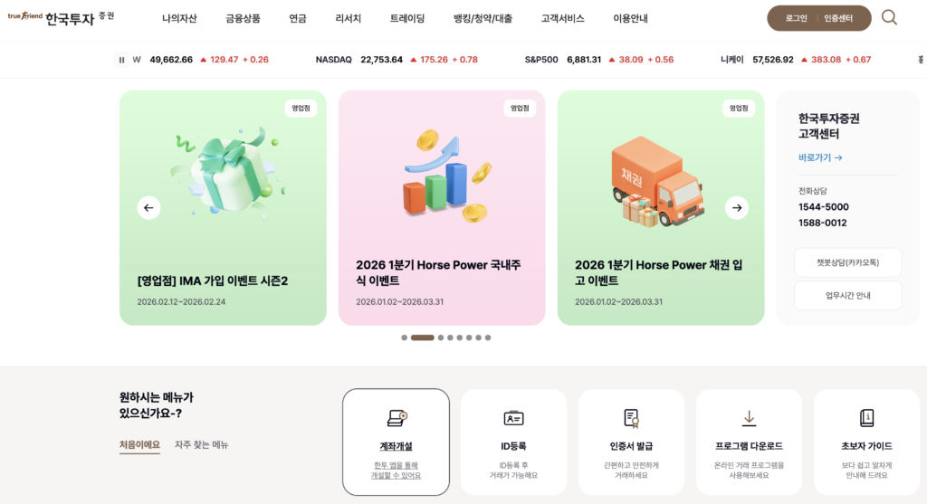Image resolution: width=927 pixels, height=504 pixels.
Task: Select the ID등록 card icon
Action: [x=513, y=418]
